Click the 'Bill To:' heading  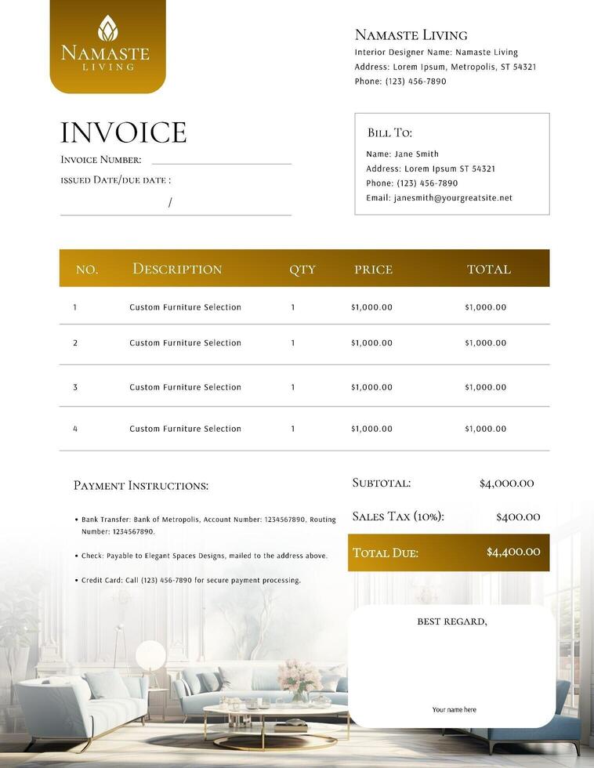tap(389, 132)
